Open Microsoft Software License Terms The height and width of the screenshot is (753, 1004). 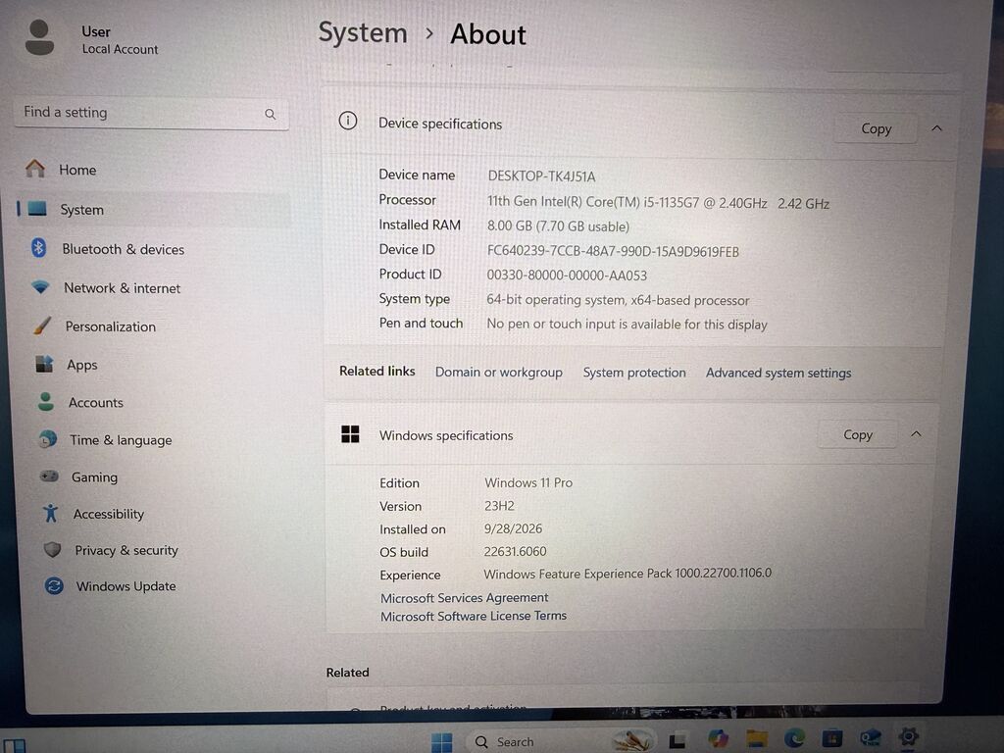coord(474,616)
